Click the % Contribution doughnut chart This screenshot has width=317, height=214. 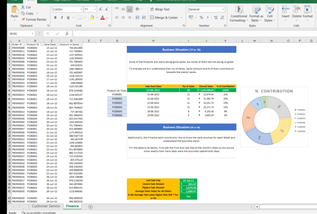(274, 117)
